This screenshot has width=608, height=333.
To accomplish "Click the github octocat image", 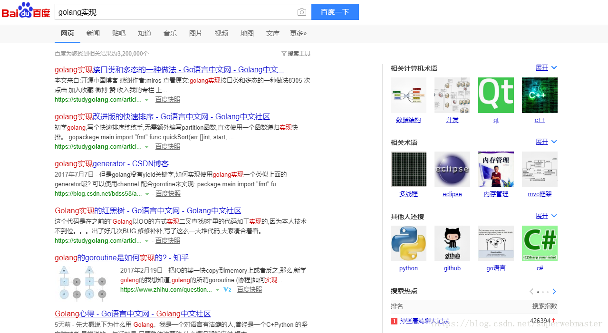I will pyautogui.click(x=452, y=243).
